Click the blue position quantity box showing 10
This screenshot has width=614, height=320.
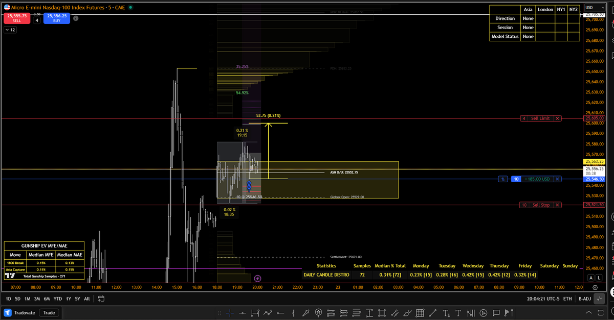click(x=516, y=179)
